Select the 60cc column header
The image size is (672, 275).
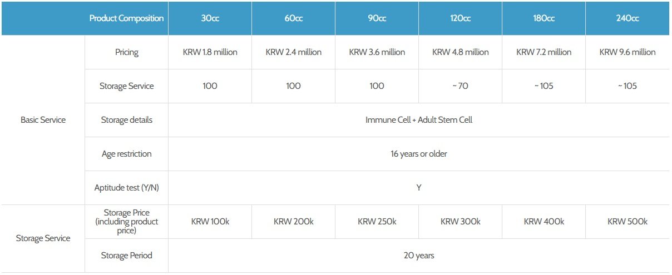click(293, 18)
